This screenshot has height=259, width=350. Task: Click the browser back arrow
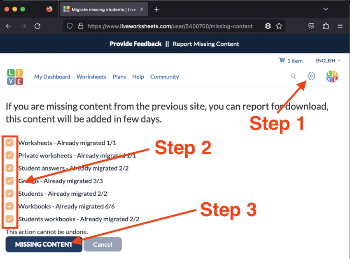pos(9,26)
